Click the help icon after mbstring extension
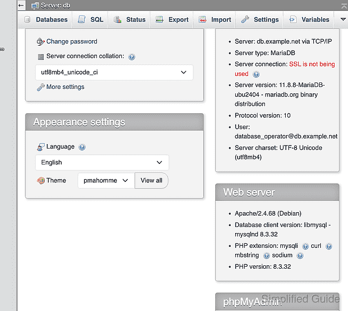 coord(266,255)
